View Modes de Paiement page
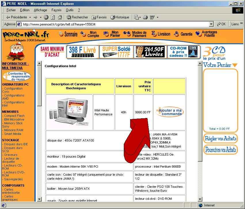 [x=135, y=34]
